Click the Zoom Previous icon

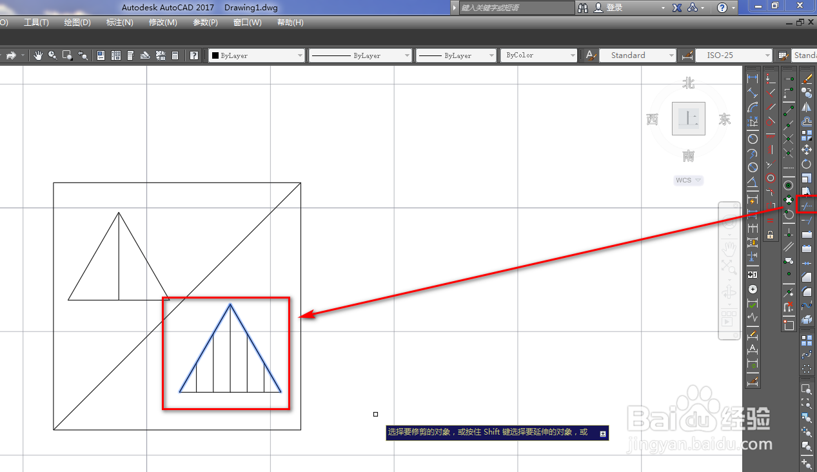[83, 55]
